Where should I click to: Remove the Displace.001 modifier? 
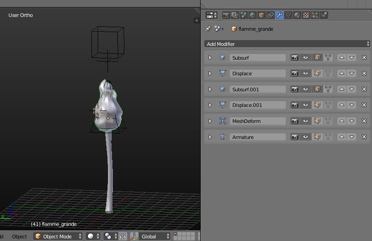click(364, 105)
